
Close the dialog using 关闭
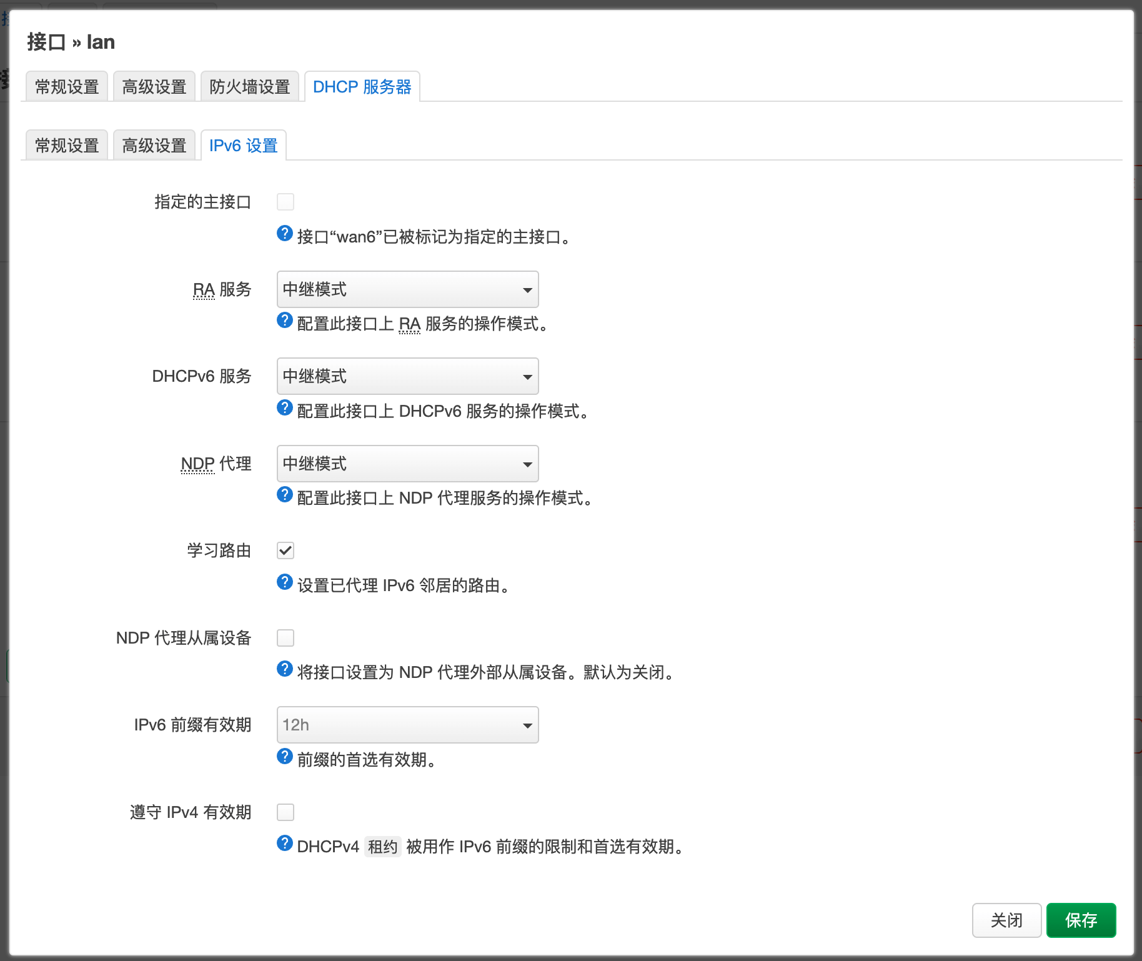[x=1006, y=920]
